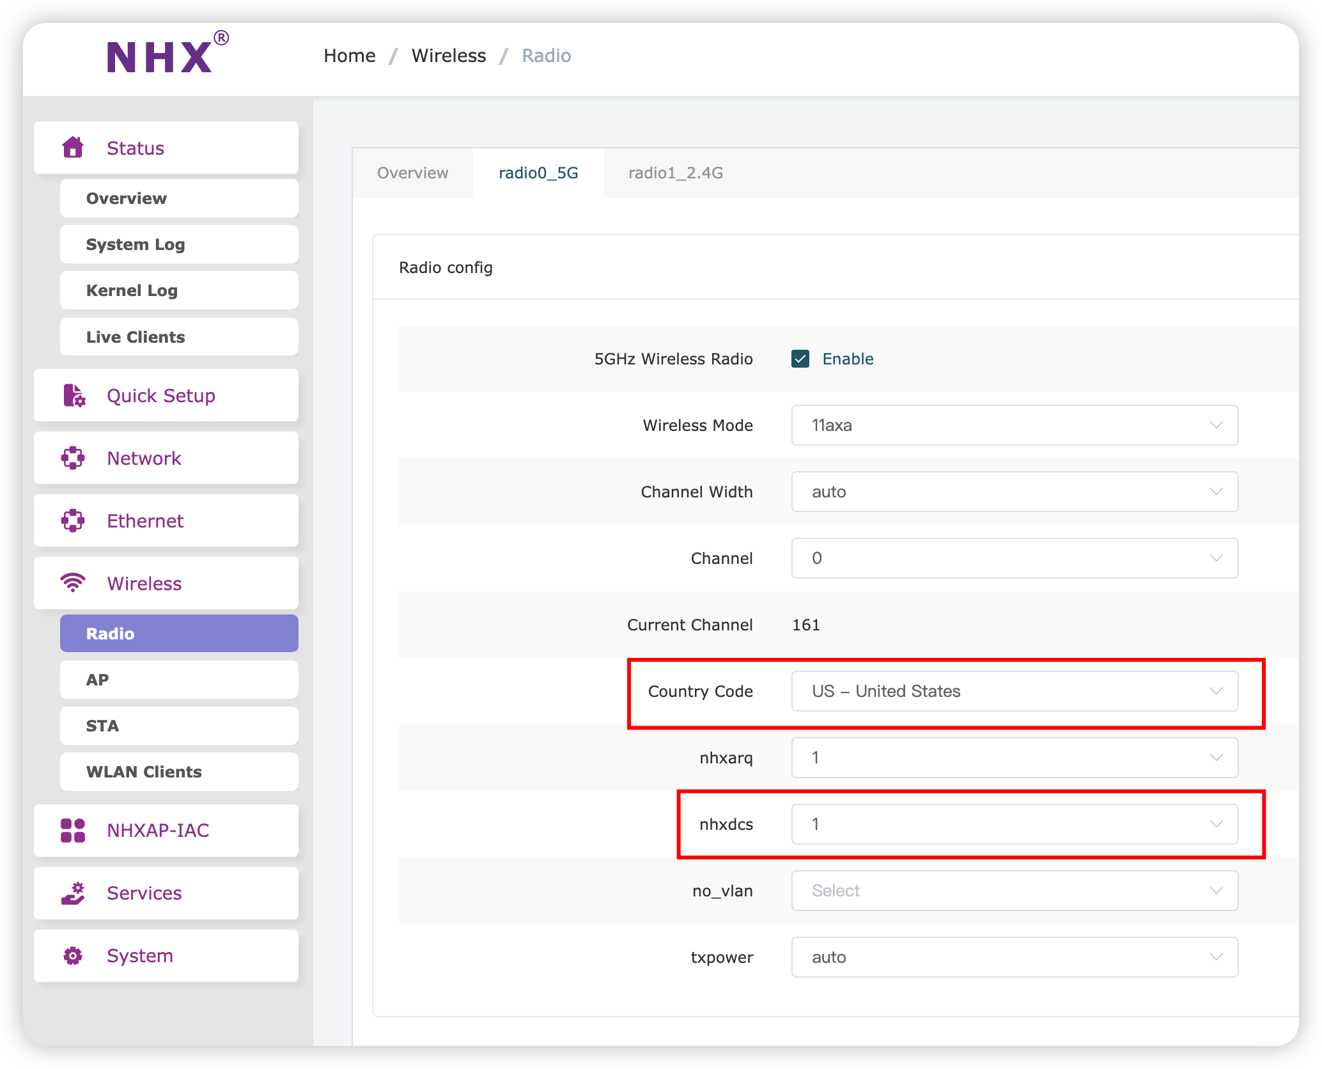Uncheck the 5GHz Wireless Radio Enable checkbox
This screenshot has height=1069, width=1322.
tap(800, 359)
